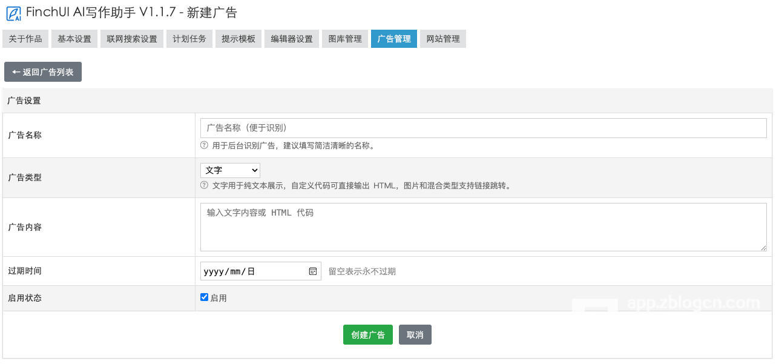Click the 广告内容 row label
This screenshot has width=776, height=364.
coord(25,227)
